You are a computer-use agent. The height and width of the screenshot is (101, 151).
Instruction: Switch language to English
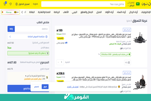[x=35, y=4]
